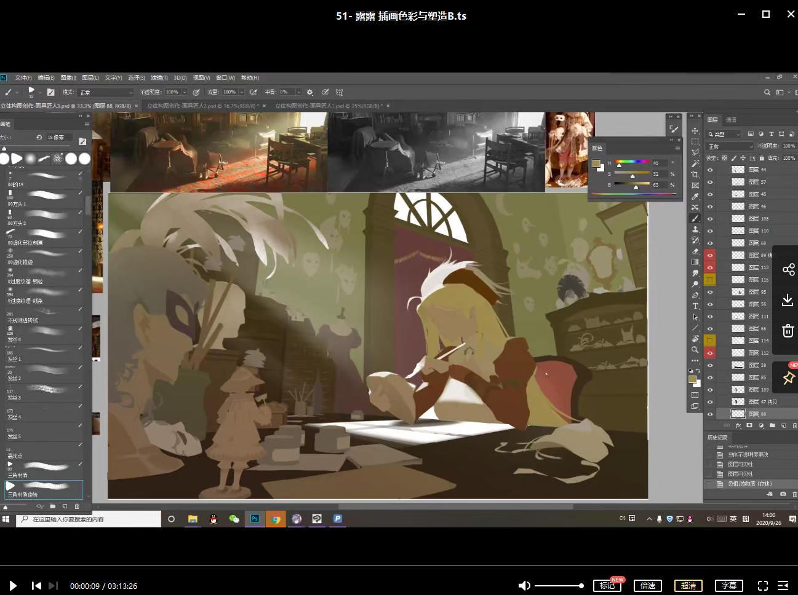Click the 超清 quality button
798x595 pixels.
point(688,586)
